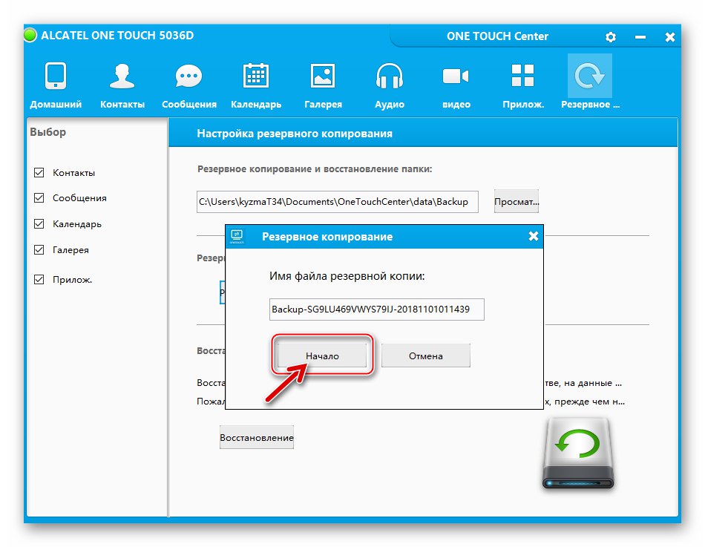
Task: Uncheck the Контакты checkbox
Action: [39, 173]
